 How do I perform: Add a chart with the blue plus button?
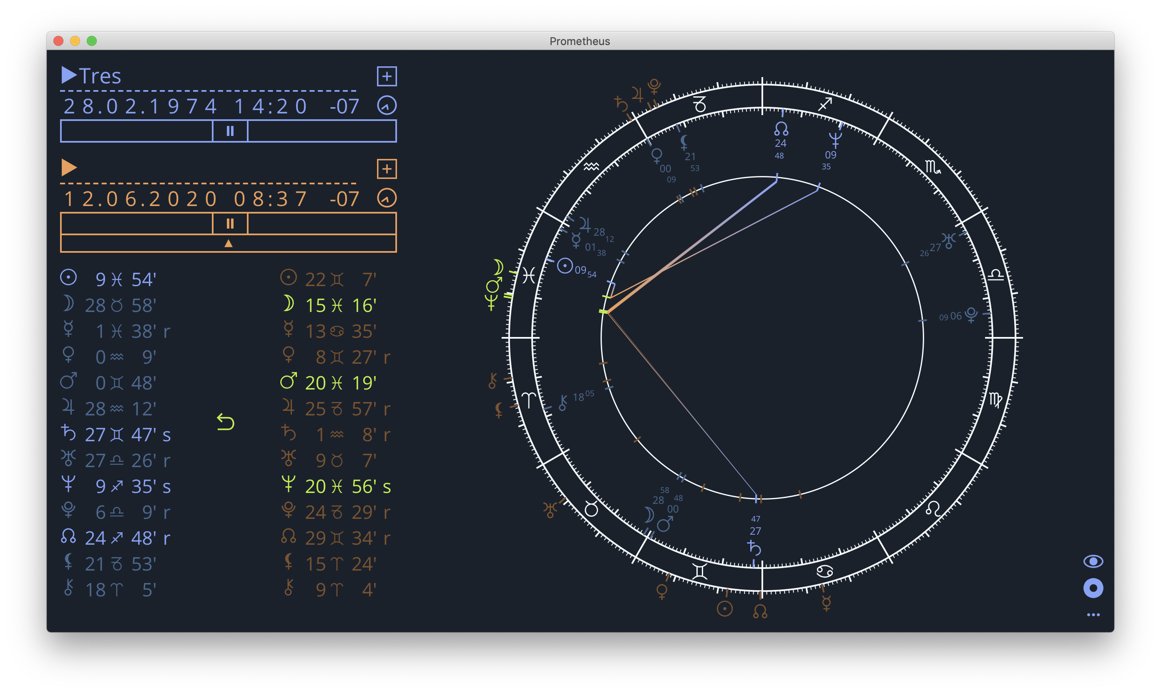387,76
